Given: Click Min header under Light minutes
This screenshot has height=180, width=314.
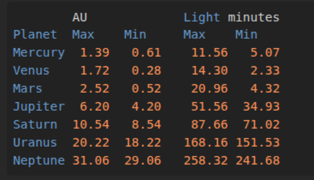Looking at the screenshot, I should (x=246, y=35).
